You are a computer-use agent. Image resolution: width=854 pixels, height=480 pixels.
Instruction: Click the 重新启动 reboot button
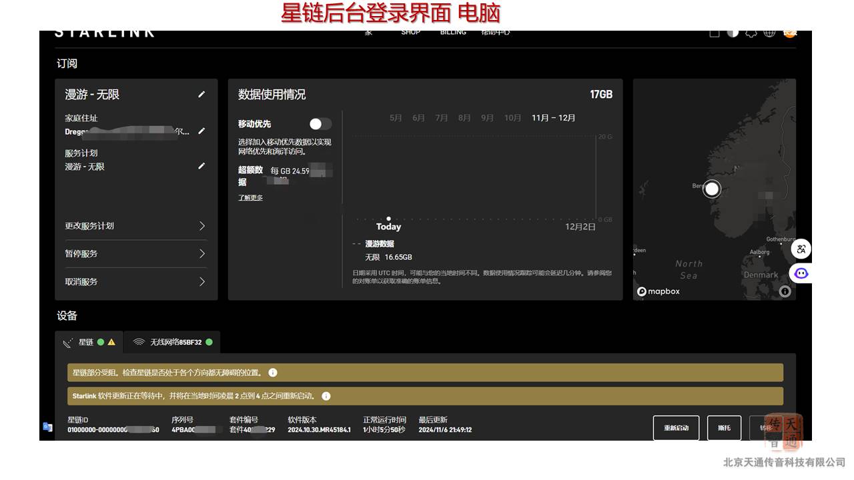[676, 428]
